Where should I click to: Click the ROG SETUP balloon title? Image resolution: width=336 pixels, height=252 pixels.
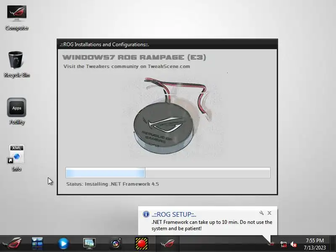(x=174, y=214)
